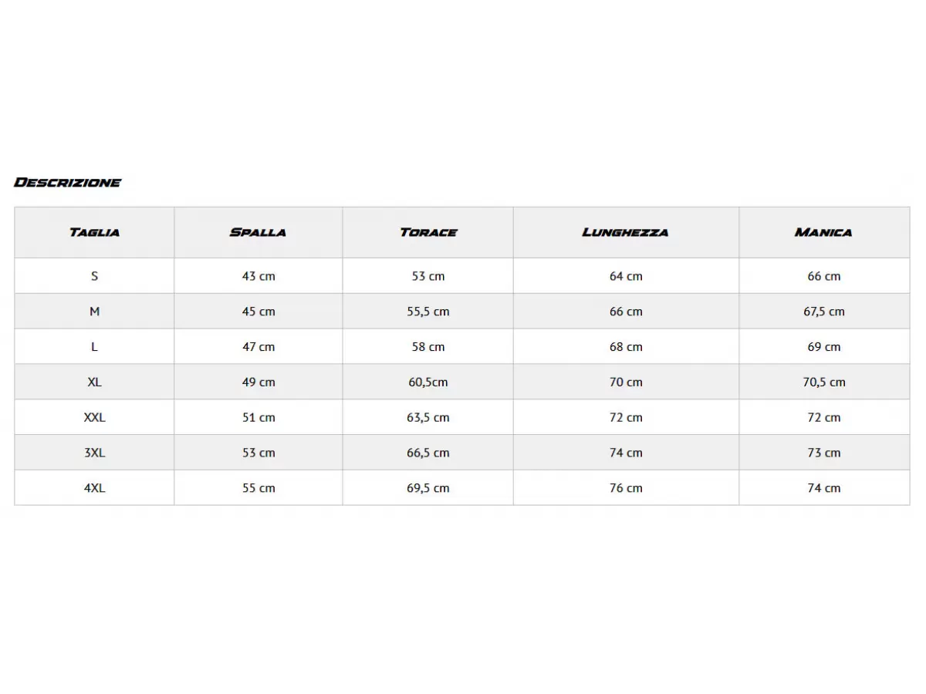
Task: Select the Taglia column header
Action: coord(94,232)
